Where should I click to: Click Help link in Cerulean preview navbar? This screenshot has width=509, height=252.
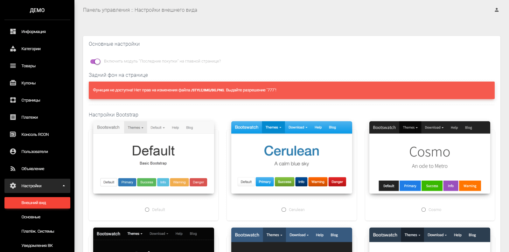coord(318,127)
